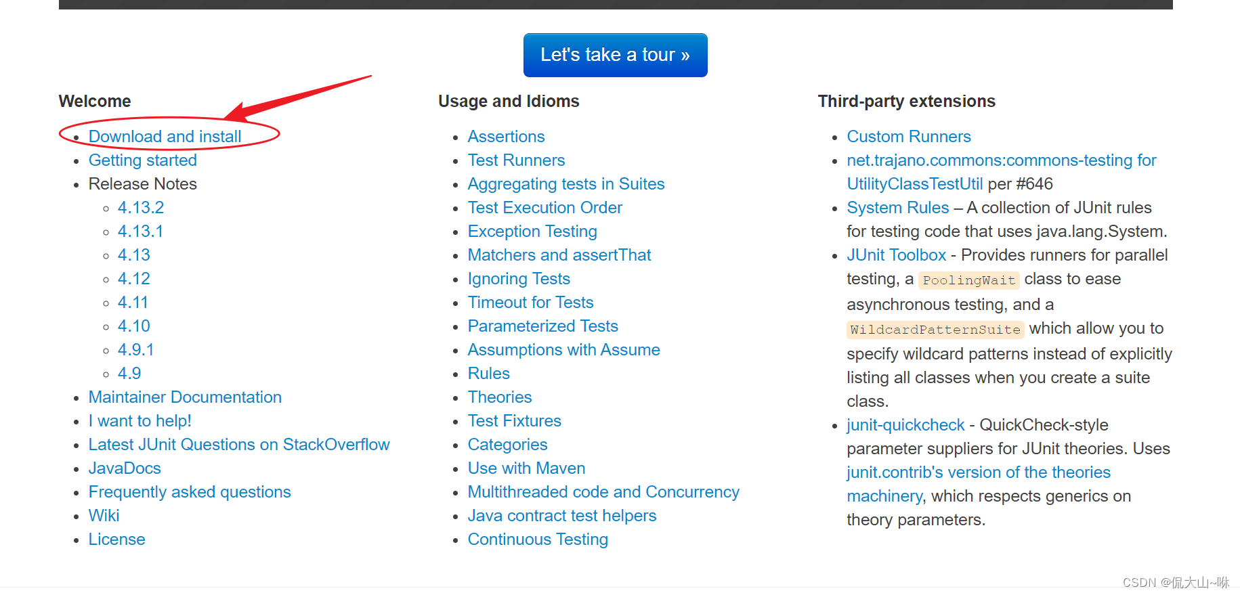This screenshot has height=595, width=1240.
Task: Open the Download and install link
Action: point(165,137)
